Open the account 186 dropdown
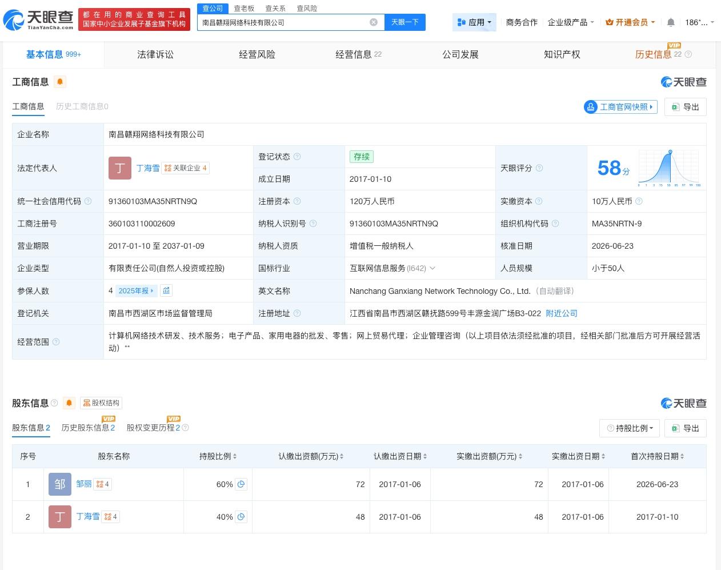This screenshot has width=721, height=570. pos(700,22)
